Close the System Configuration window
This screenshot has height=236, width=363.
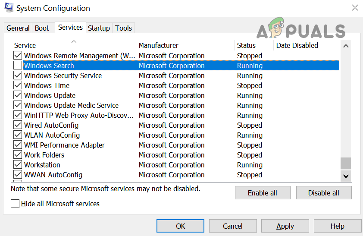(x=354, y=8)
